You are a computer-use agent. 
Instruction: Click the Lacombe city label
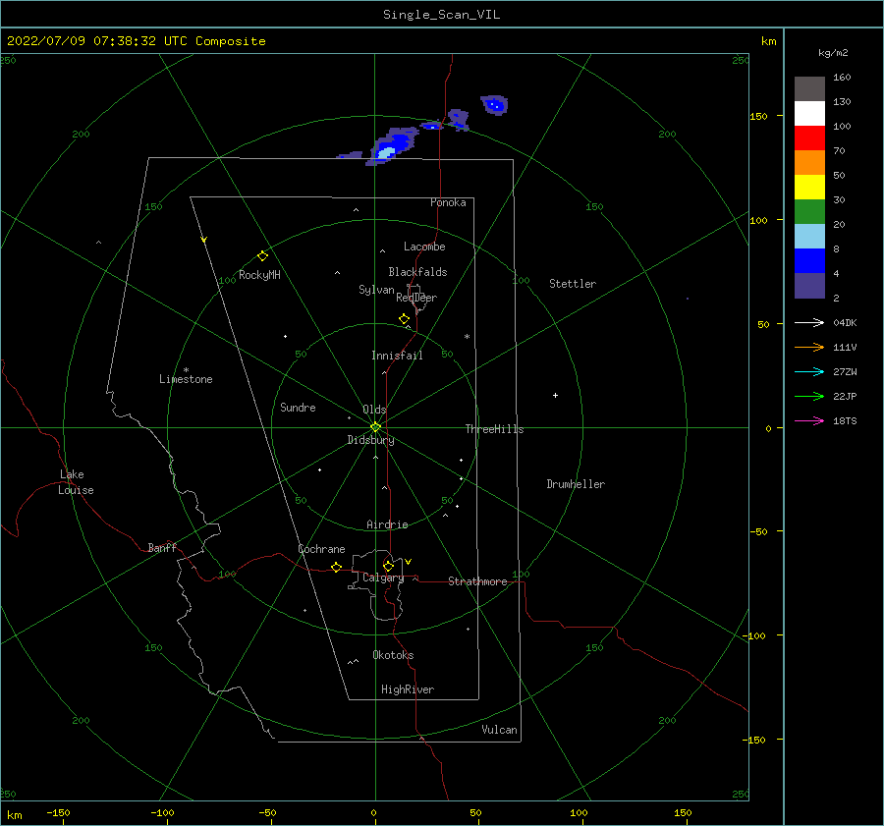click(424, 247)
